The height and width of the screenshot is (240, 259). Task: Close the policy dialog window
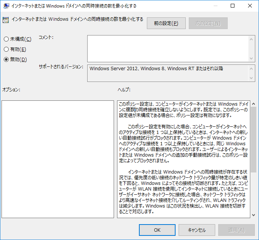point(250,6)
